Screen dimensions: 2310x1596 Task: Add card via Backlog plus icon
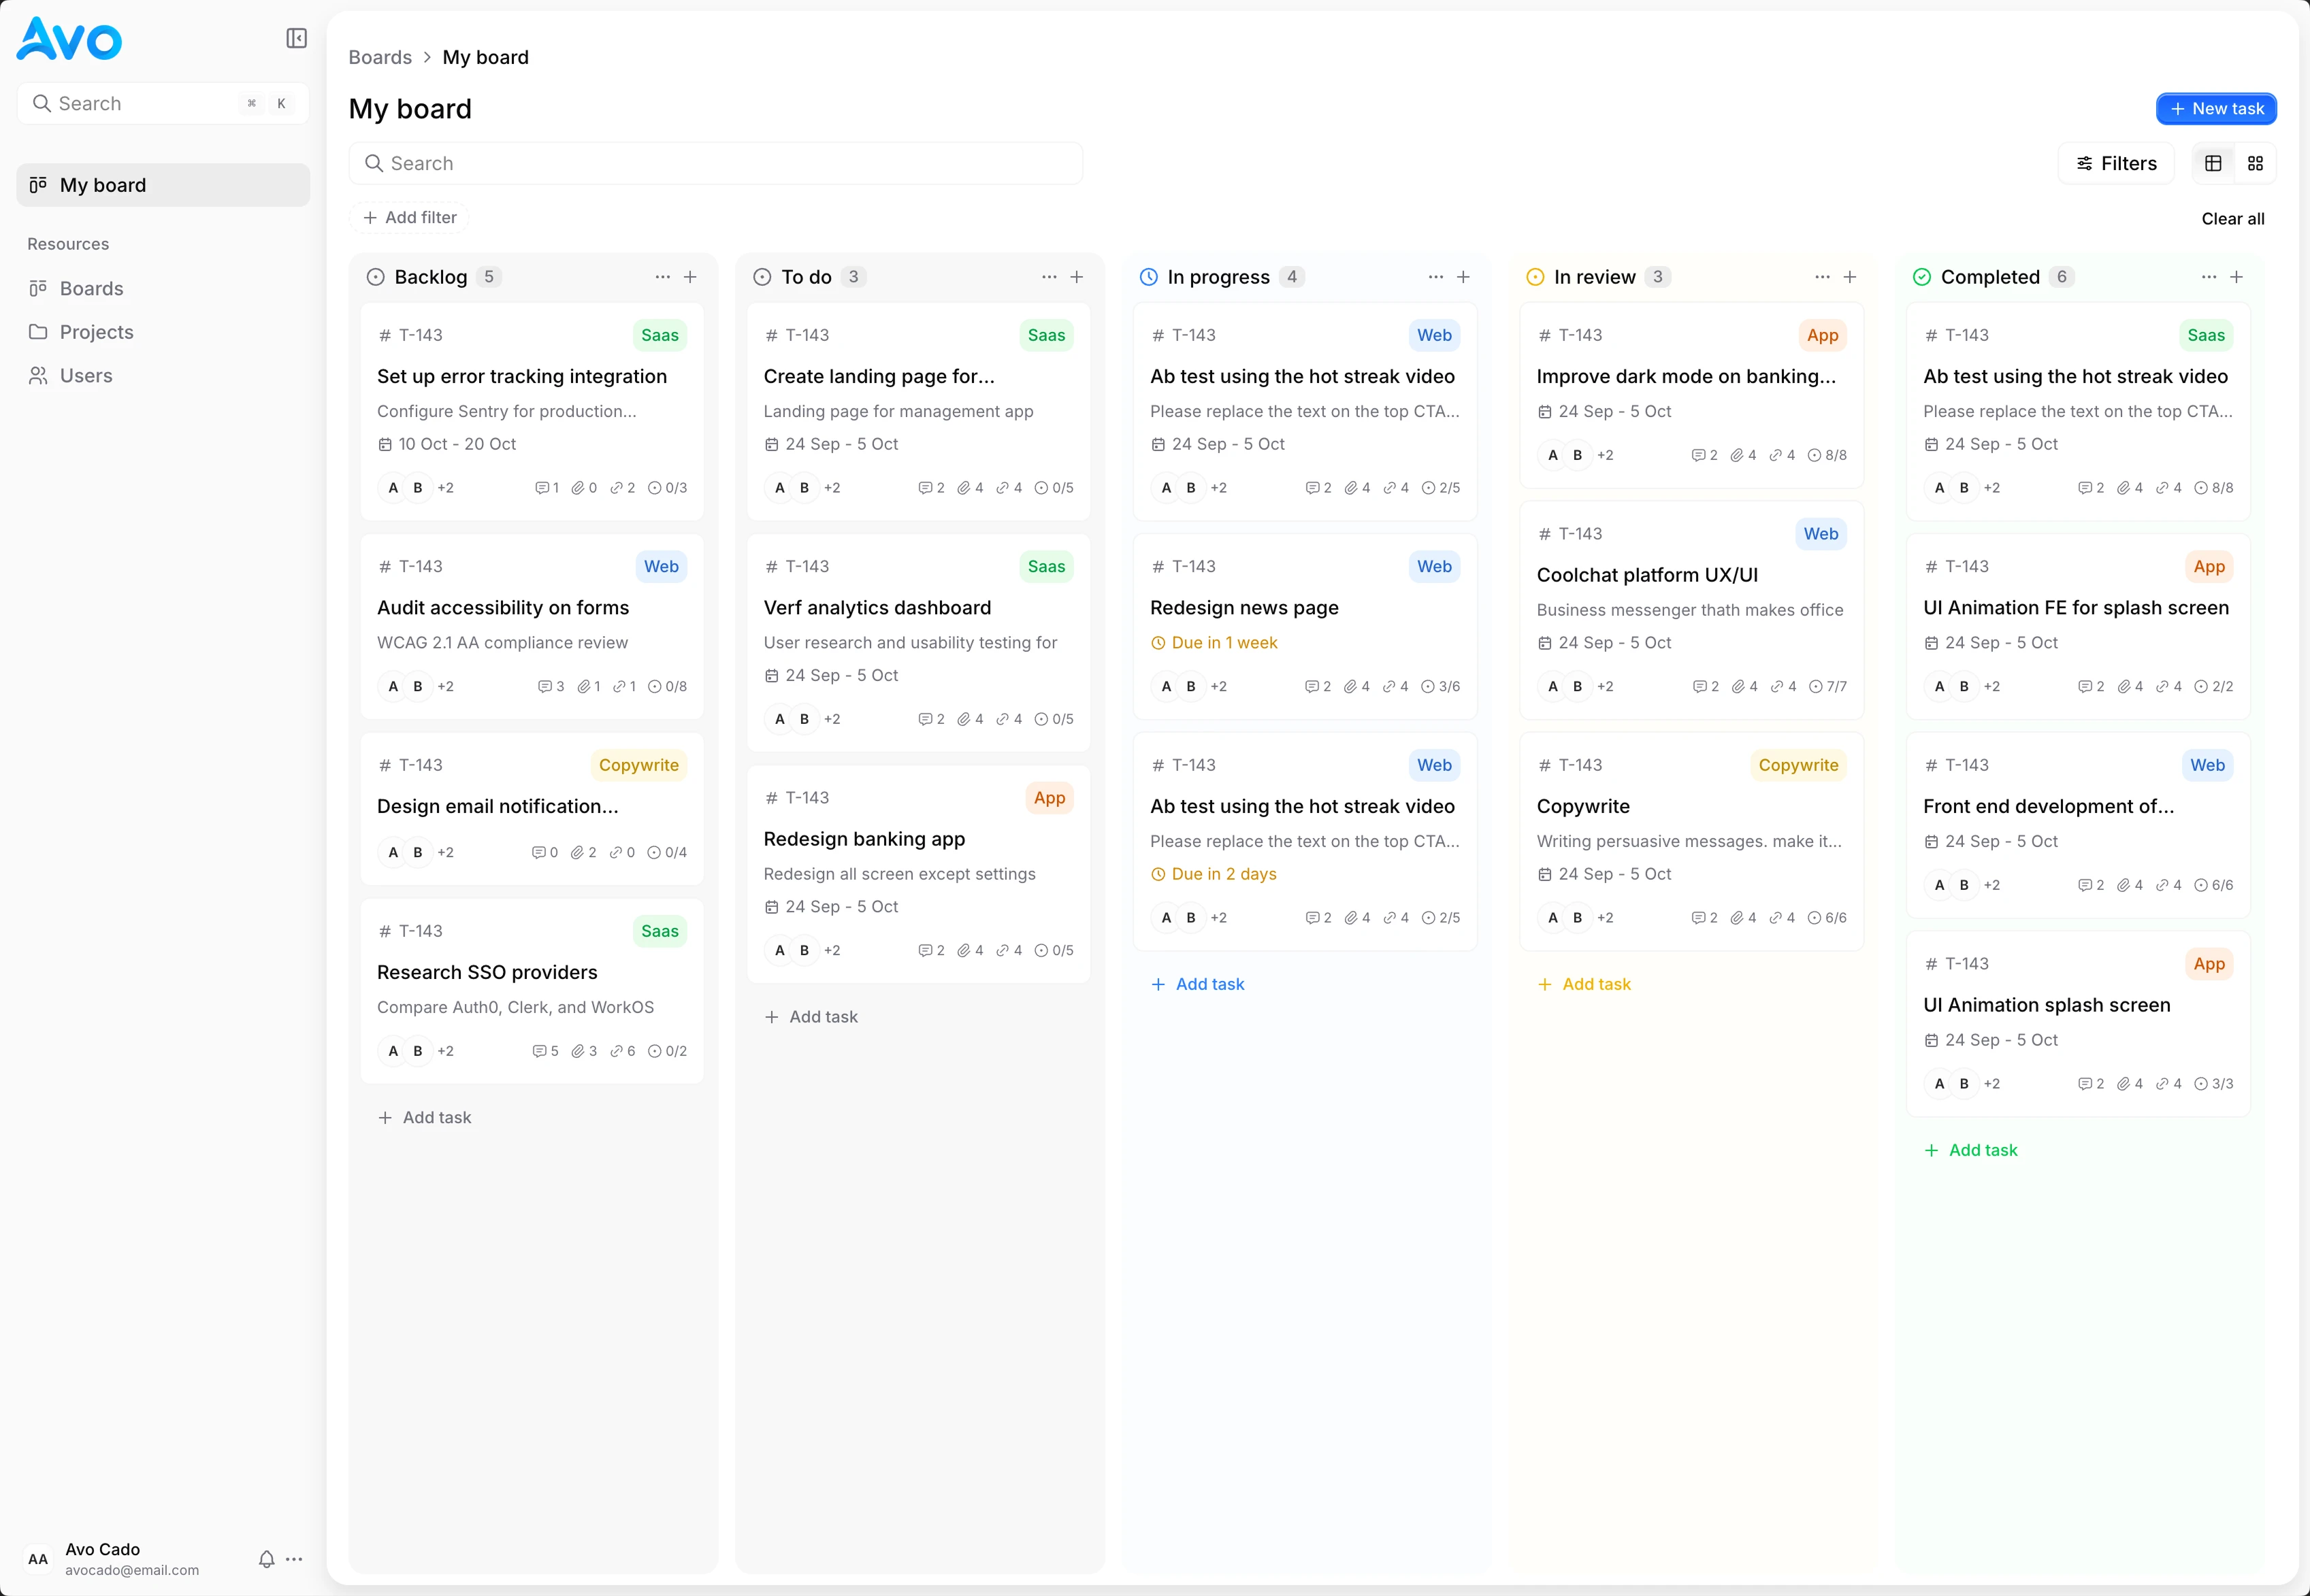[x=690, y=277]
